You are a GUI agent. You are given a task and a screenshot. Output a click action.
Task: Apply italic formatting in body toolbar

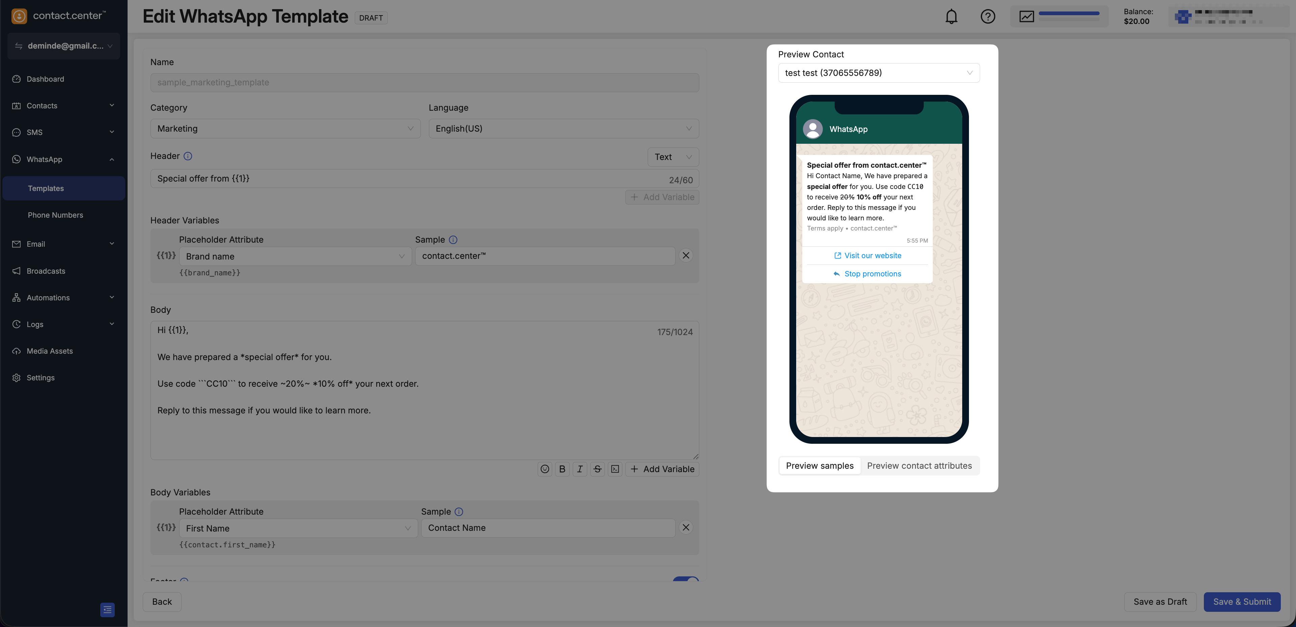pos(579,469)
